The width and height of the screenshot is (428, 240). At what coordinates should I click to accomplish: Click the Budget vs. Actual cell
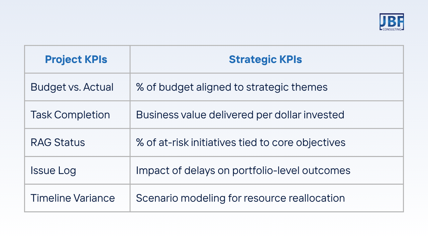click(x=77, y=87)
